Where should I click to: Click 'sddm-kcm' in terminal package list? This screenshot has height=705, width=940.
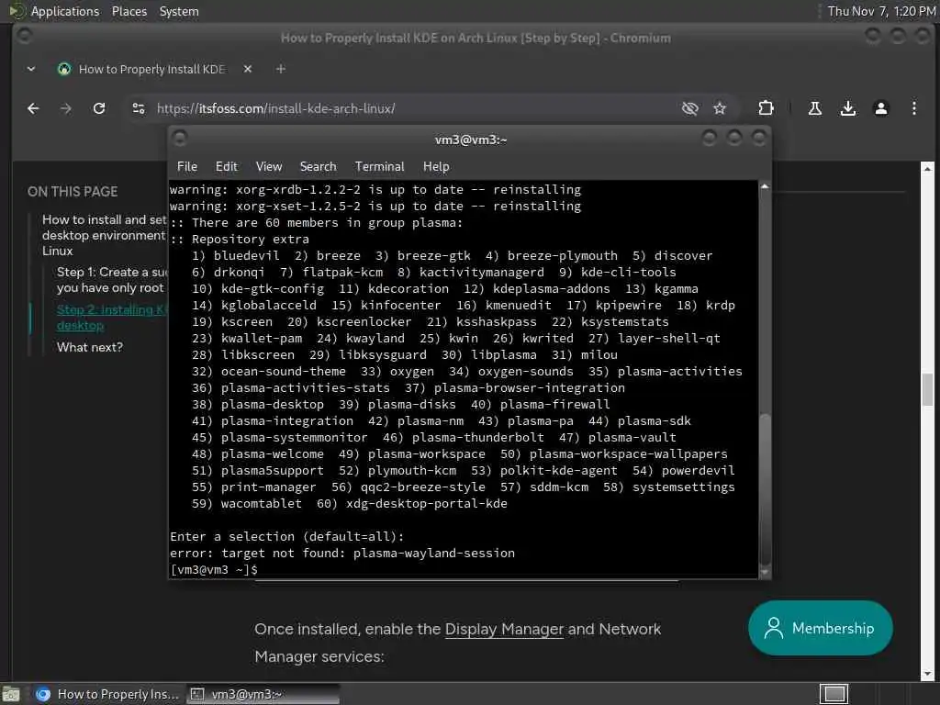tap(559, 487)
